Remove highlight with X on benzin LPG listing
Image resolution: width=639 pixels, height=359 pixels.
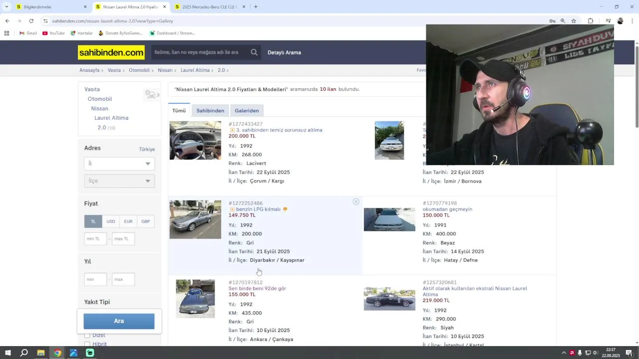click(x=356, y=202)
